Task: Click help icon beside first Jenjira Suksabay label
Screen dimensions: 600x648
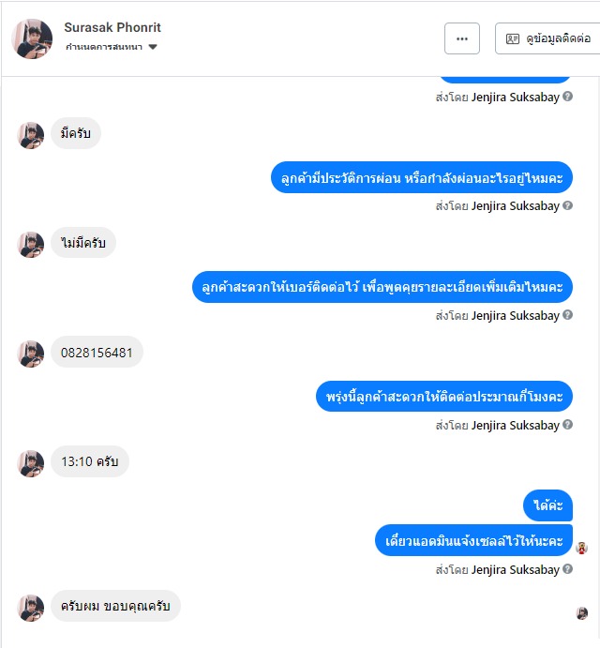Action: (568, 97)
